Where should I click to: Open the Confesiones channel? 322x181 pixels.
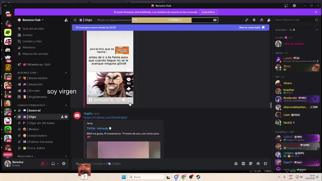37,136
